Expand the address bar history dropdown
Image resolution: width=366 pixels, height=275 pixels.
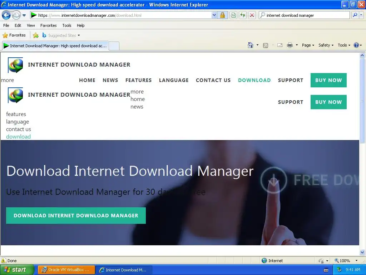click(x=214, y=15)
